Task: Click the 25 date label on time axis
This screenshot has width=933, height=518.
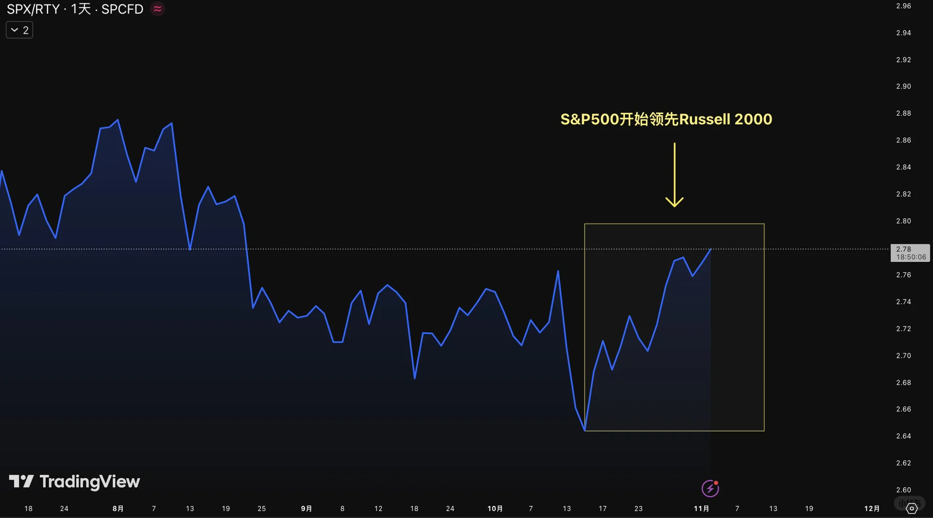Action: point(261,509)
